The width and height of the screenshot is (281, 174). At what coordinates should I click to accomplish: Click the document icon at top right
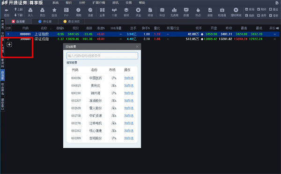(x=277, y=3)
